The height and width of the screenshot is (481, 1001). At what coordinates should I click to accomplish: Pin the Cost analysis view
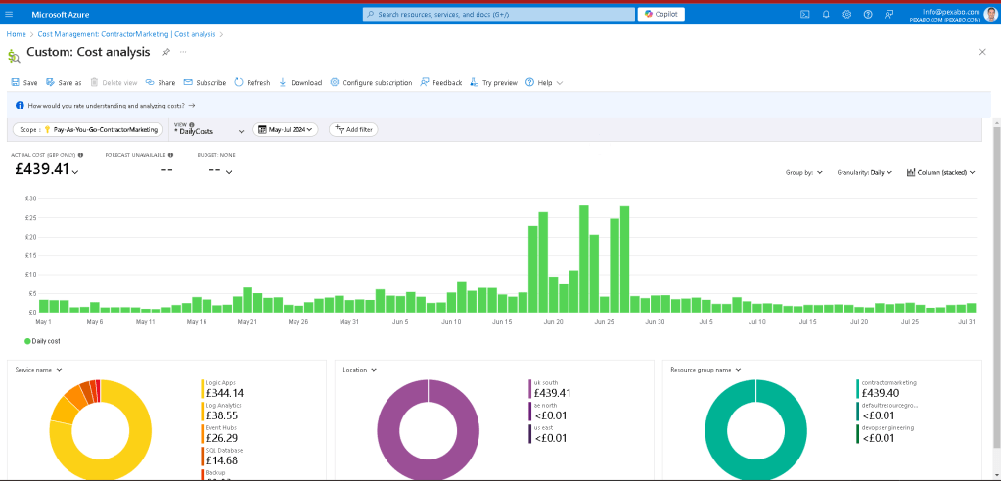[166, 52]
